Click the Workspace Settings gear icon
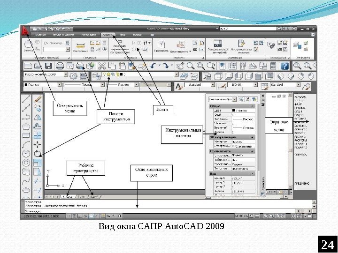The height and width of the screenshot is (253, 338). (74, 76)
